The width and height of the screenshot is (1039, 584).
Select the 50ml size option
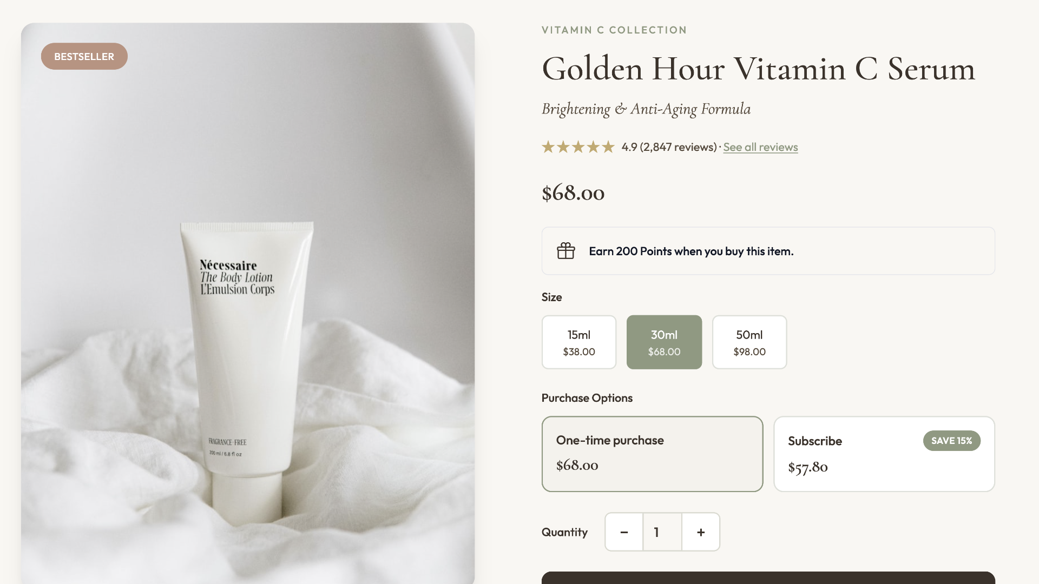pyautogui.click(x=749, y=342)
